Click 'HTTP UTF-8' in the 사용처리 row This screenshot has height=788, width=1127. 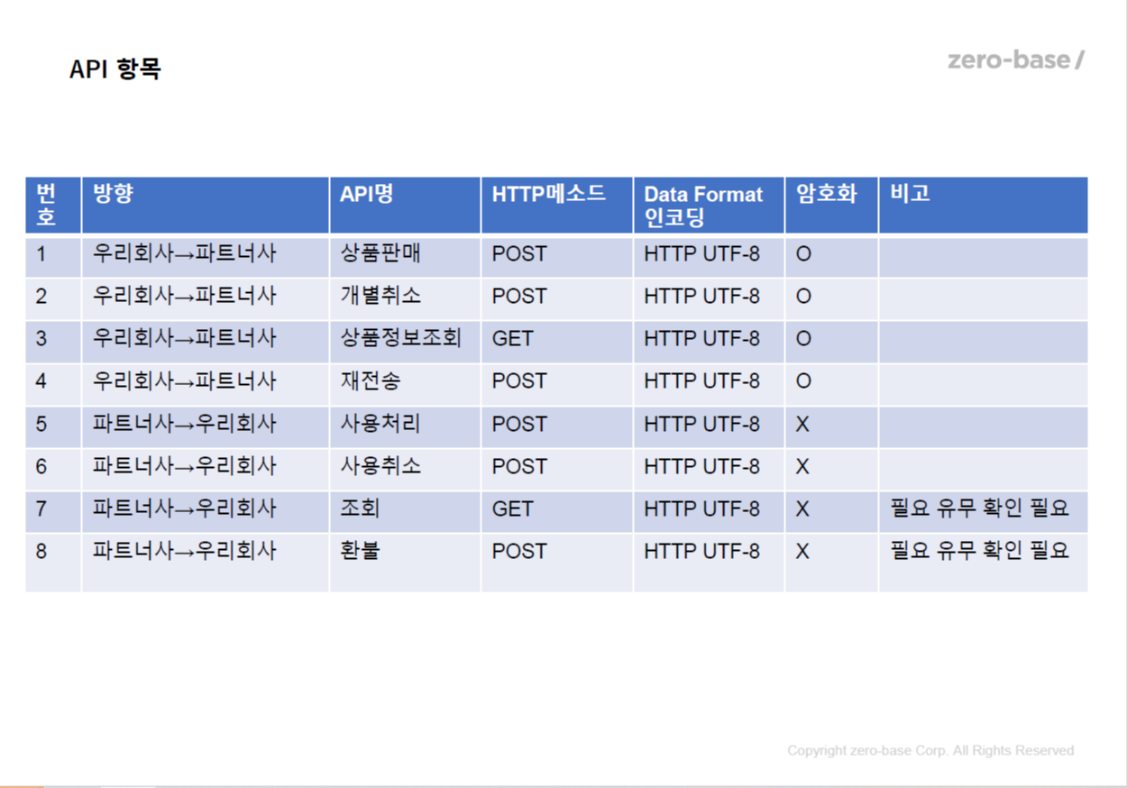[709, 426]
